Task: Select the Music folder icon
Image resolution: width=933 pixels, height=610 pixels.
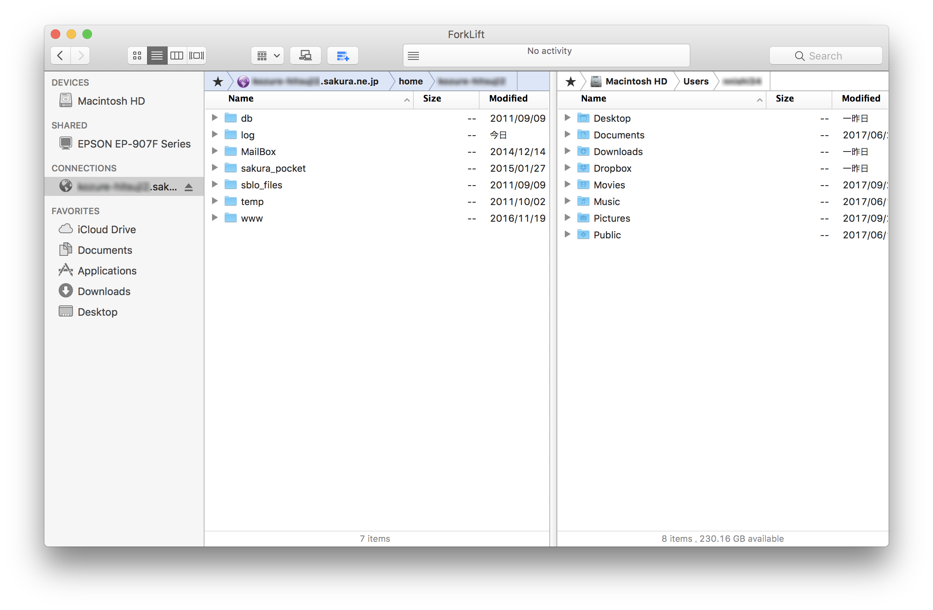Action: [583, 201]
